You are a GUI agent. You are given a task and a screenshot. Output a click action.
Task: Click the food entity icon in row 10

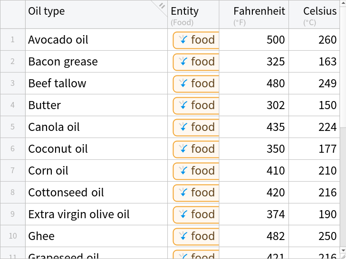182,236
